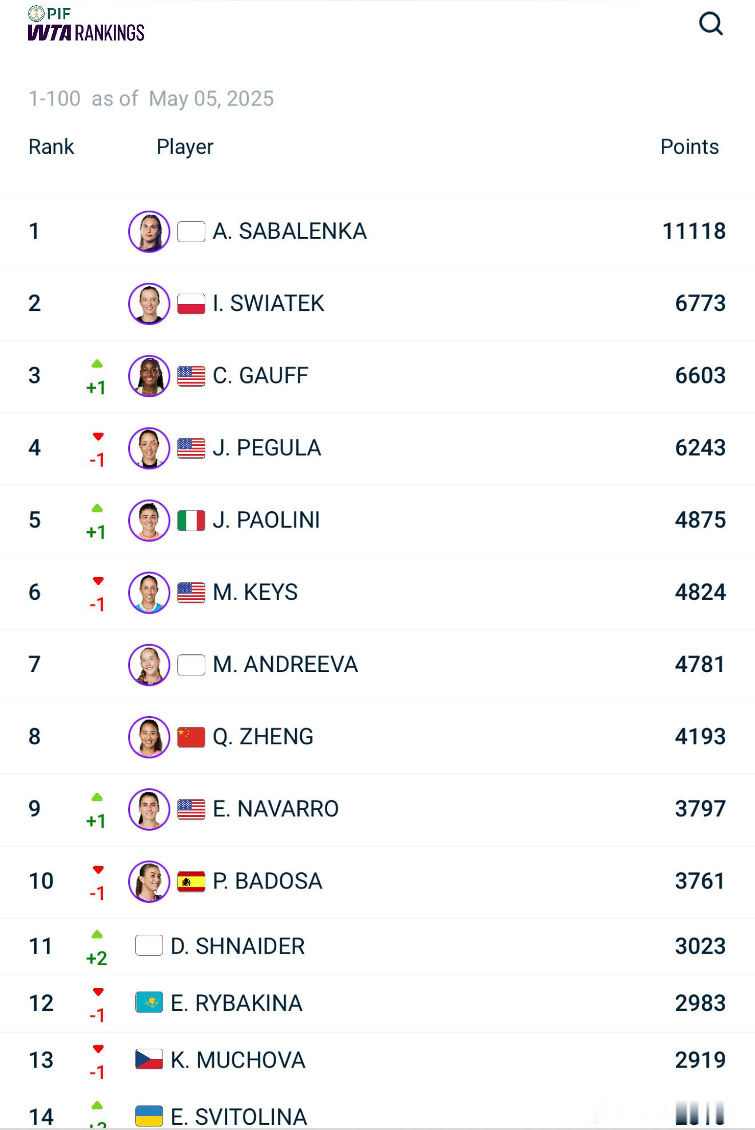Viewport: 755px width, 1130px height.
Task: Open the search magnifier icon
Action: (x=711, y=24)
